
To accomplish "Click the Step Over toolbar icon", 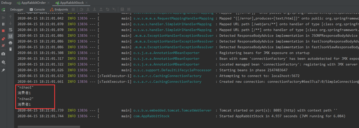I will coord(88,9).
